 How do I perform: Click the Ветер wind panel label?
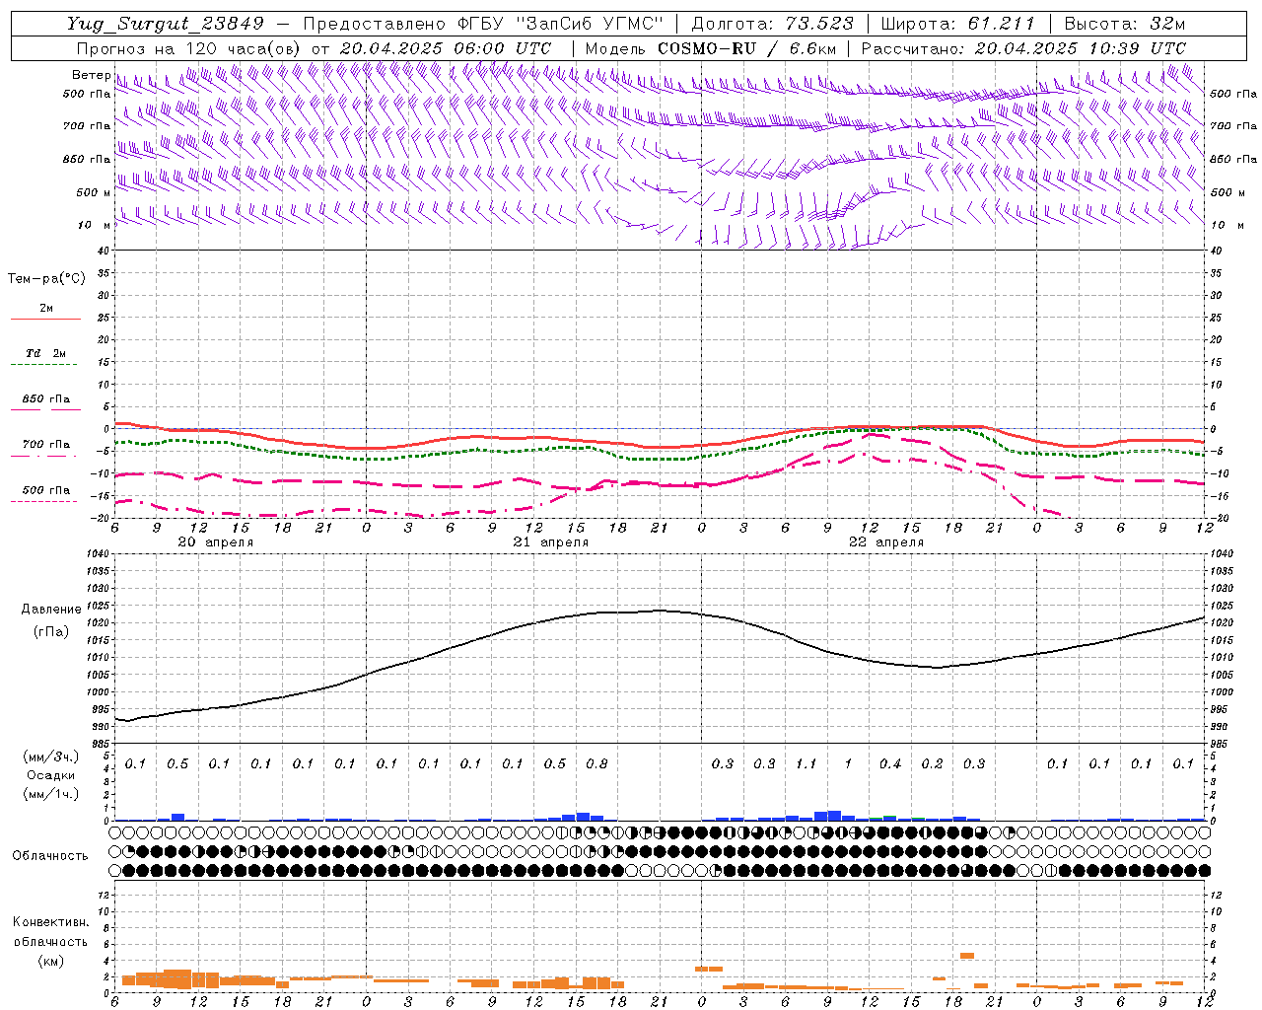pyautogui.click(x=91, y=75)
